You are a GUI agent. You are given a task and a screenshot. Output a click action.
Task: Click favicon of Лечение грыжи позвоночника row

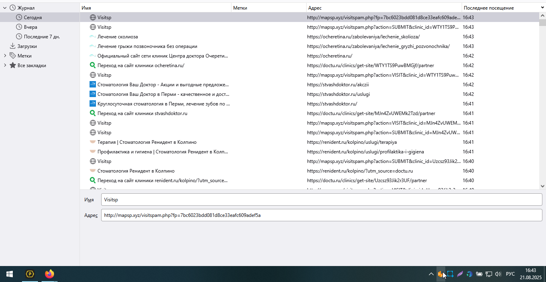(93, 46)
